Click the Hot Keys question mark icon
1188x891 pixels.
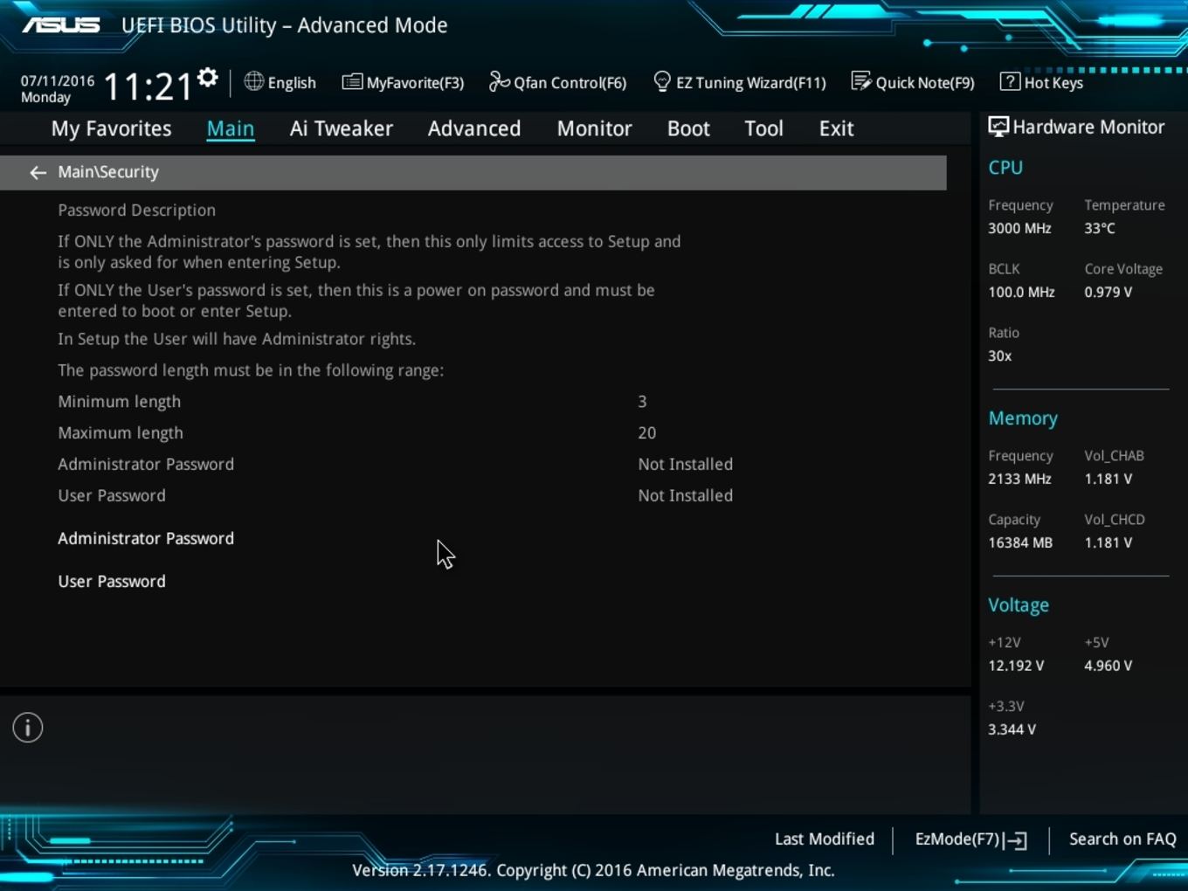point(1010,81)
